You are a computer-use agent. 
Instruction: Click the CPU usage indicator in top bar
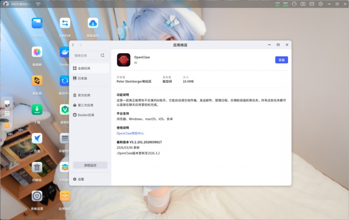[277, 4]
